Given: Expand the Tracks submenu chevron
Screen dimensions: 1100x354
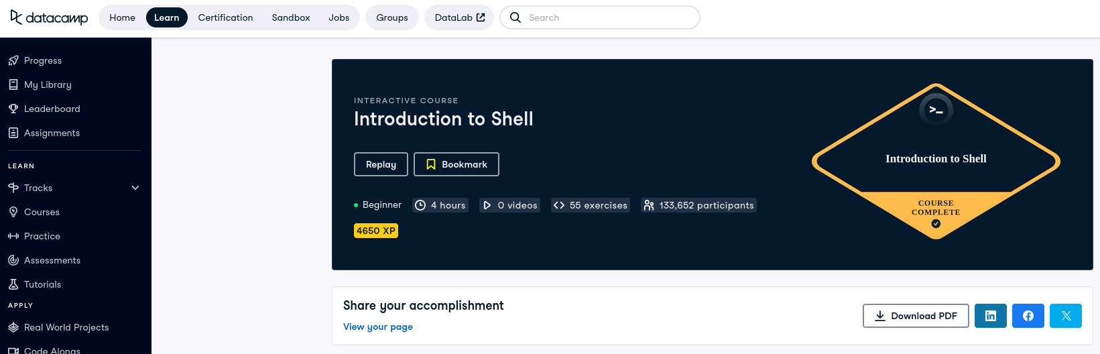Looking at the screenshot, I should (x=135, y=188).
